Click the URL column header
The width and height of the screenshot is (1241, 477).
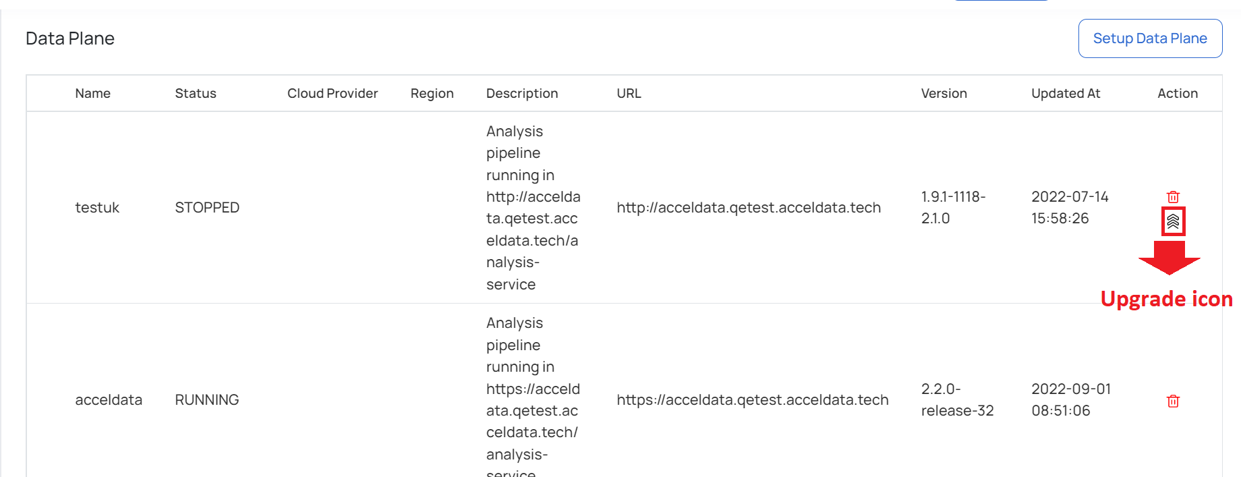pos(629,93)
